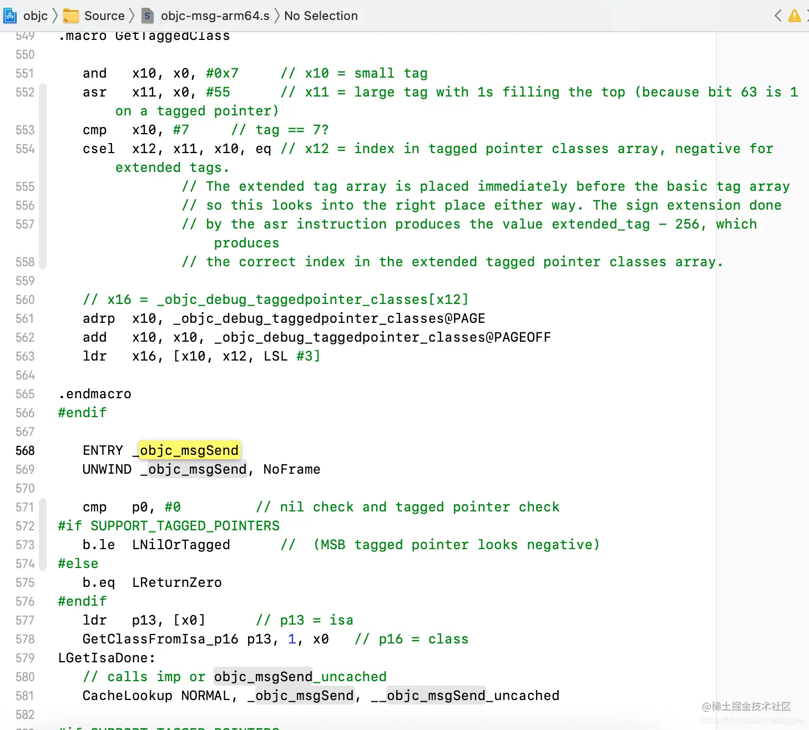Click the #else directive on line 574
The image size is (809, 730).
tap(78, 564)
